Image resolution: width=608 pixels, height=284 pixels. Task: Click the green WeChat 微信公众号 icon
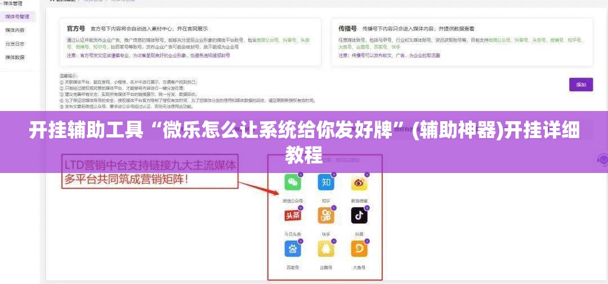point(293,183)
